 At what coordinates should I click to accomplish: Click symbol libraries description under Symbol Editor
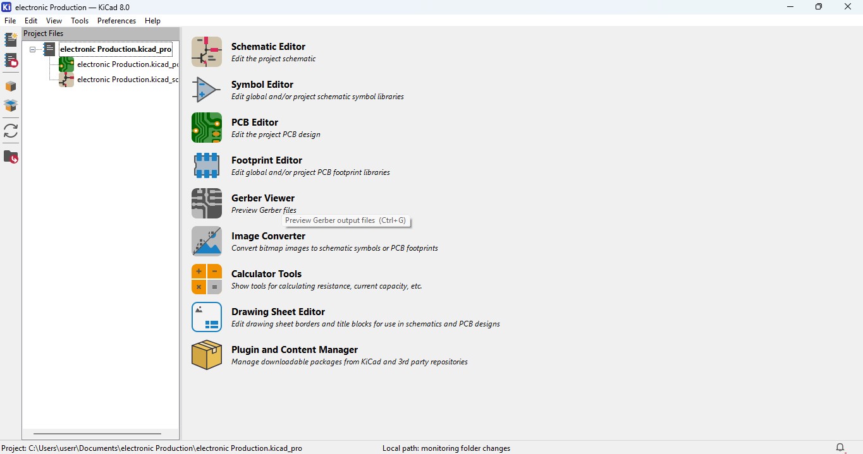[x=317, y=97]
